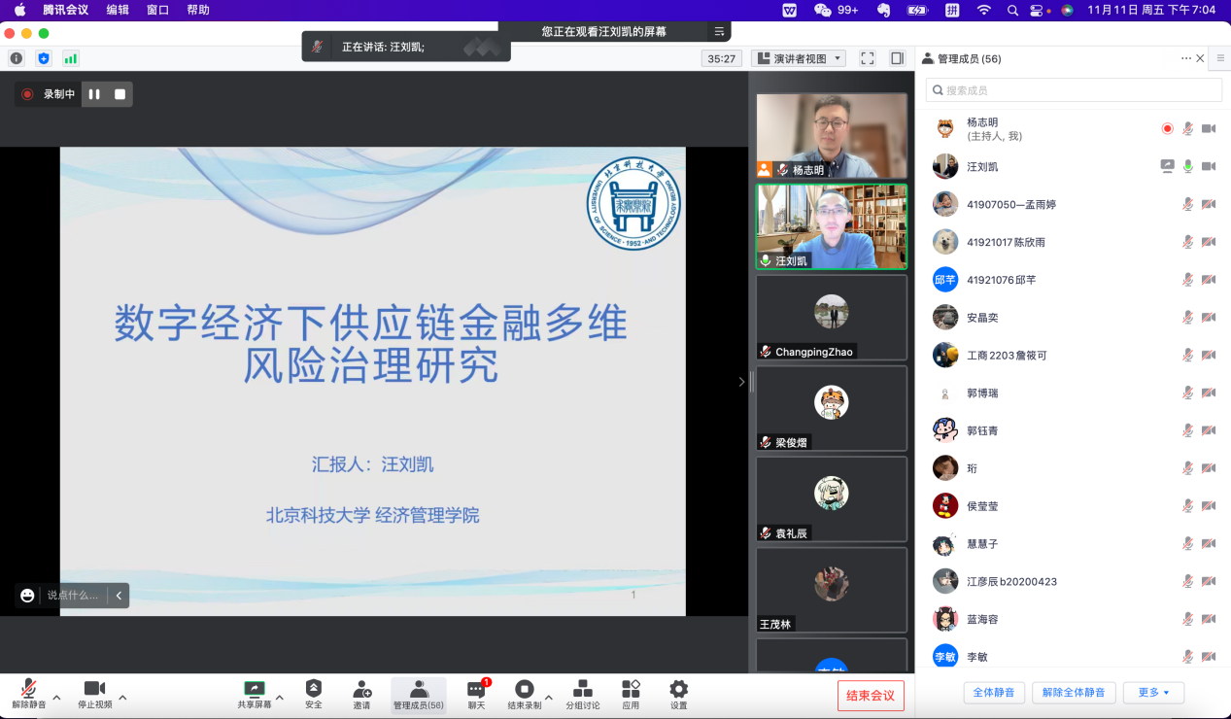Open the Invite participants icon
This screenshot has height=719, width=1231.
361,690
